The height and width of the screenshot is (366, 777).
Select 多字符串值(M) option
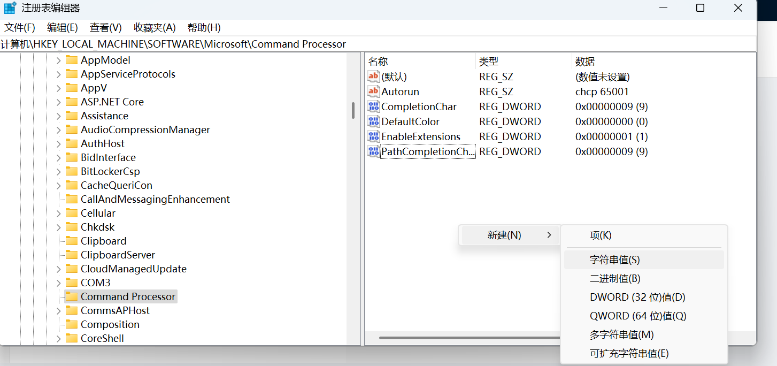tap(644, 335)
